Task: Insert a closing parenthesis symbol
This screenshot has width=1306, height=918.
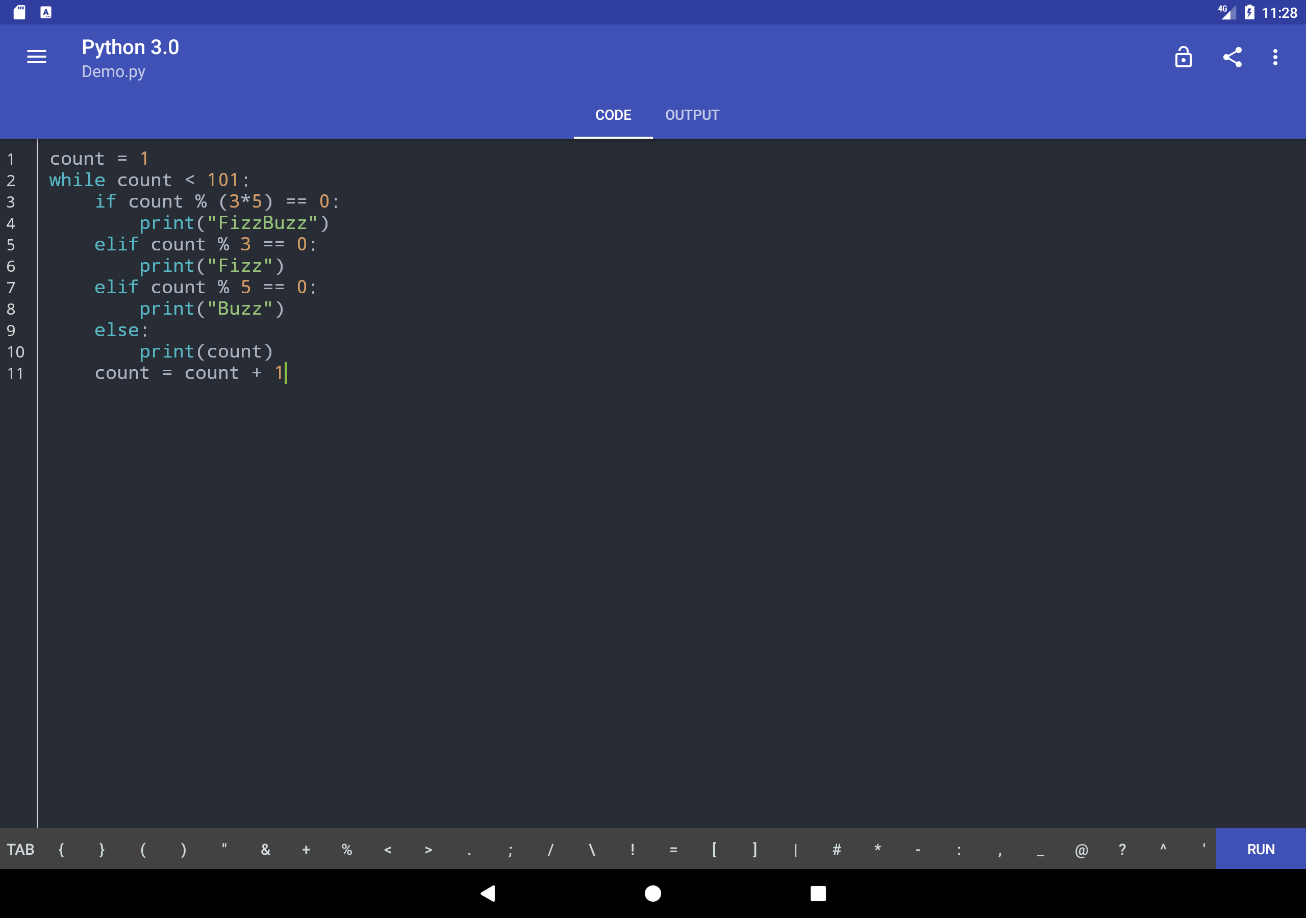Action: (x=183, y=849)
